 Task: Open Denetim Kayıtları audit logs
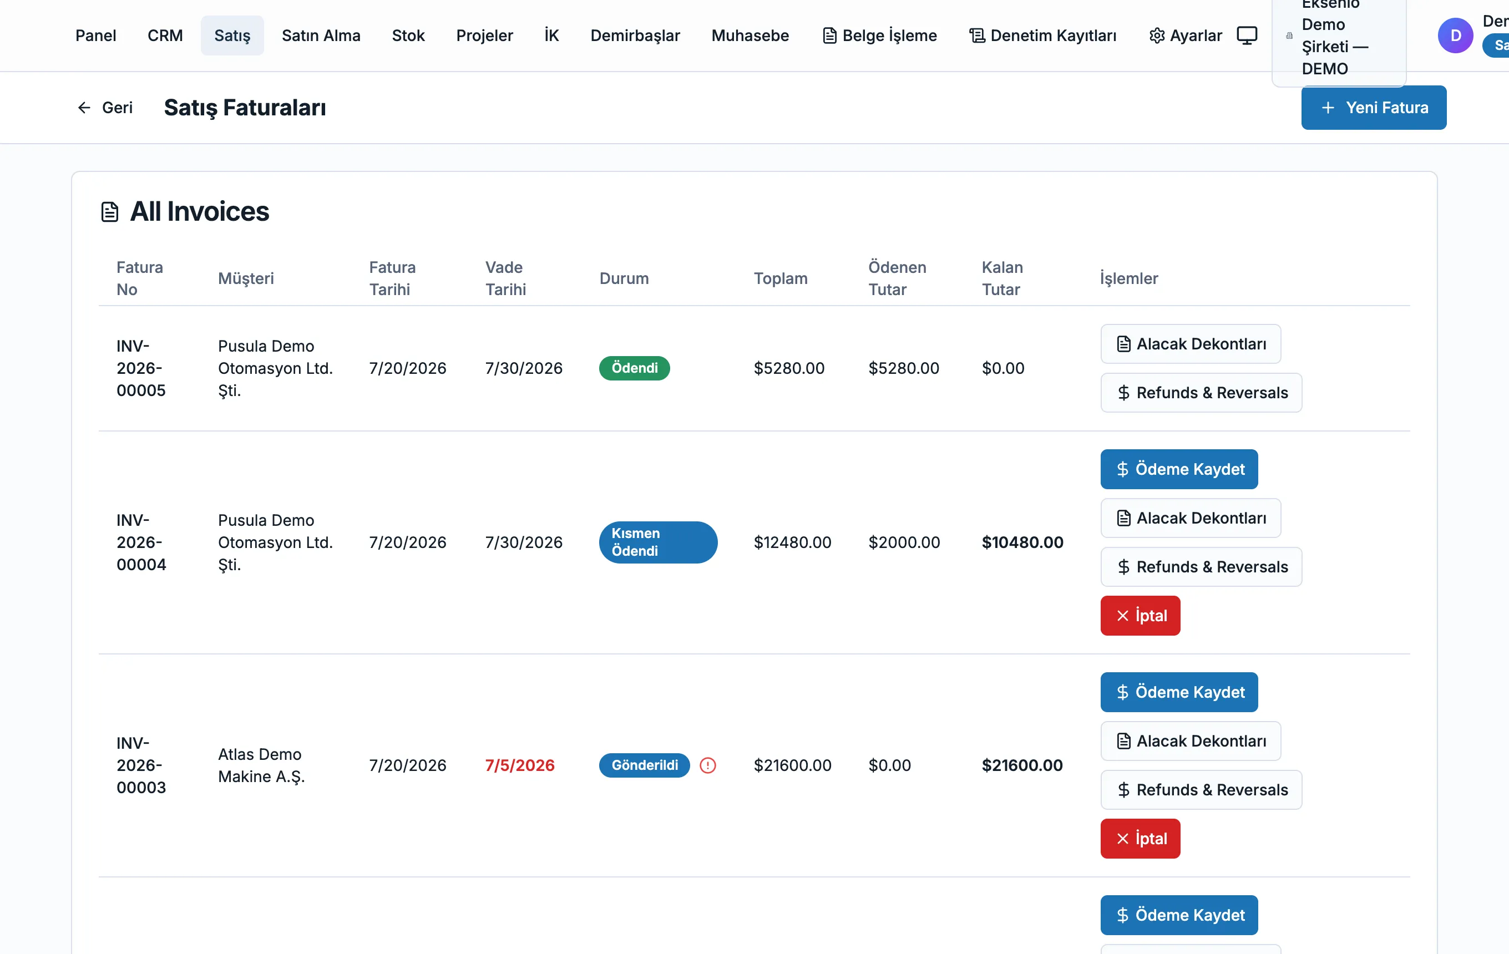(x=1043, y=35)
